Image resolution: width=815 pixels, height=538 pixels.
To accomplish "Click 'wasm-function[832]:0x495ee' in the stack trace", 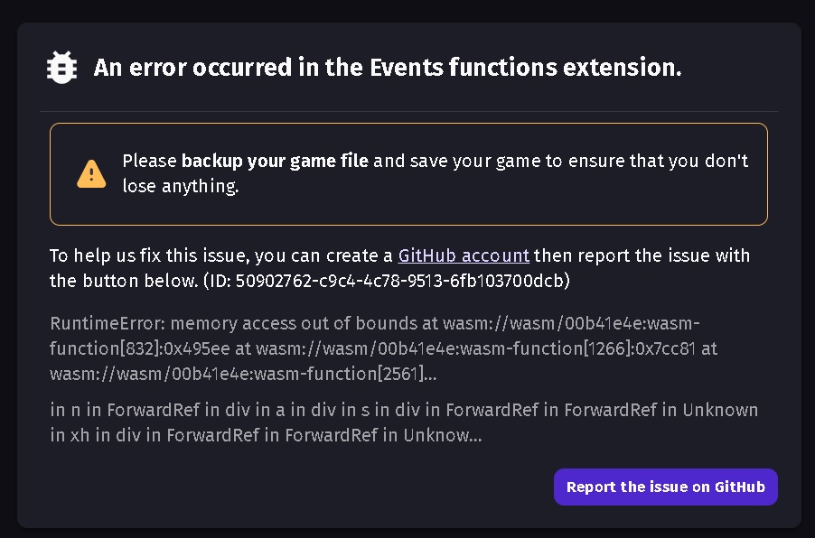I will click(140, 348).
